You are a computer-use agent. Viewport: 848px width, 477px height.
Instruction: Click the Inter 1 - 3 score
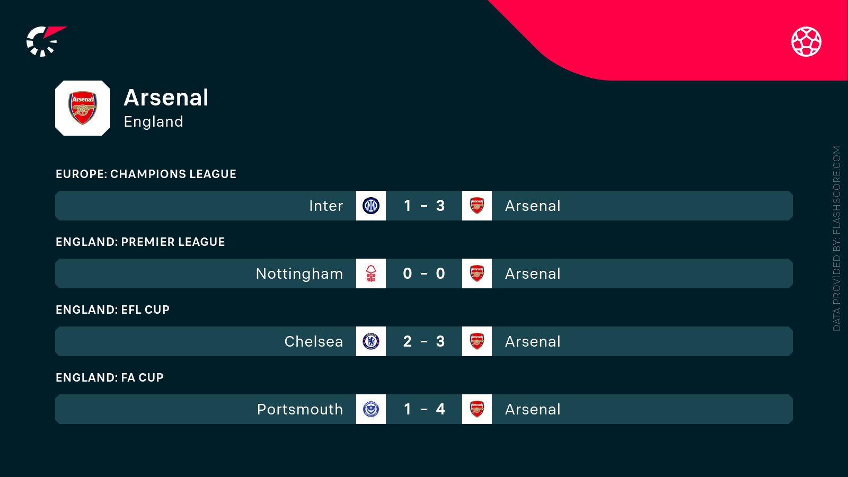pyautogui.click(x=424, y=206)
